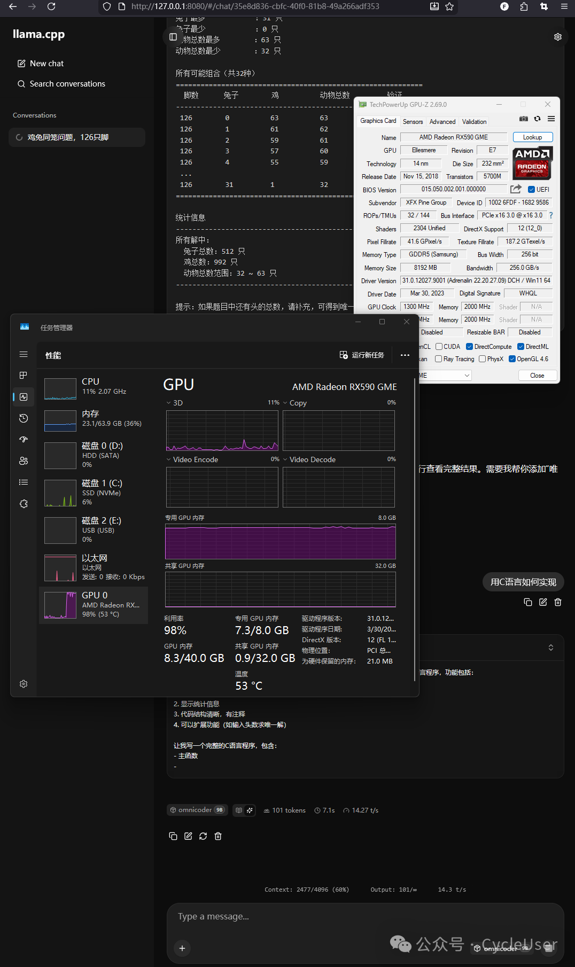Switch to GPU-Z Graphics Card tab
575x967 pixels.
(x=378, y=121)
